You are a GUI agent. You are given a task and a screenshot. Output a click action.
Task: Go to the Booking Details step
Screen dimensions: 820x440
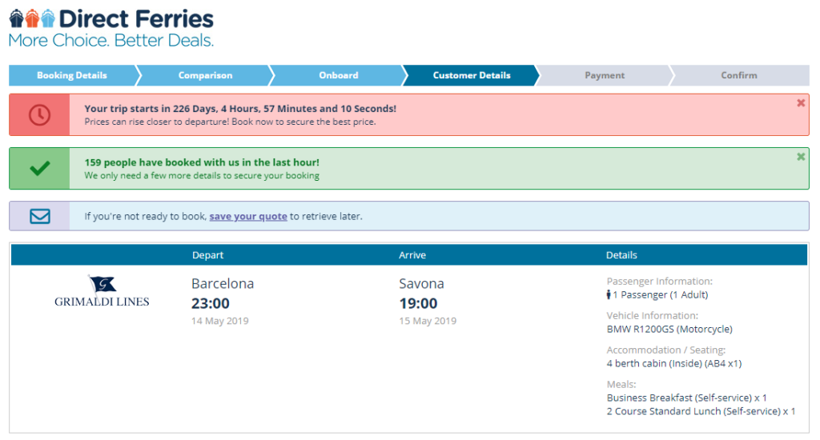click(x=72, y=75)
